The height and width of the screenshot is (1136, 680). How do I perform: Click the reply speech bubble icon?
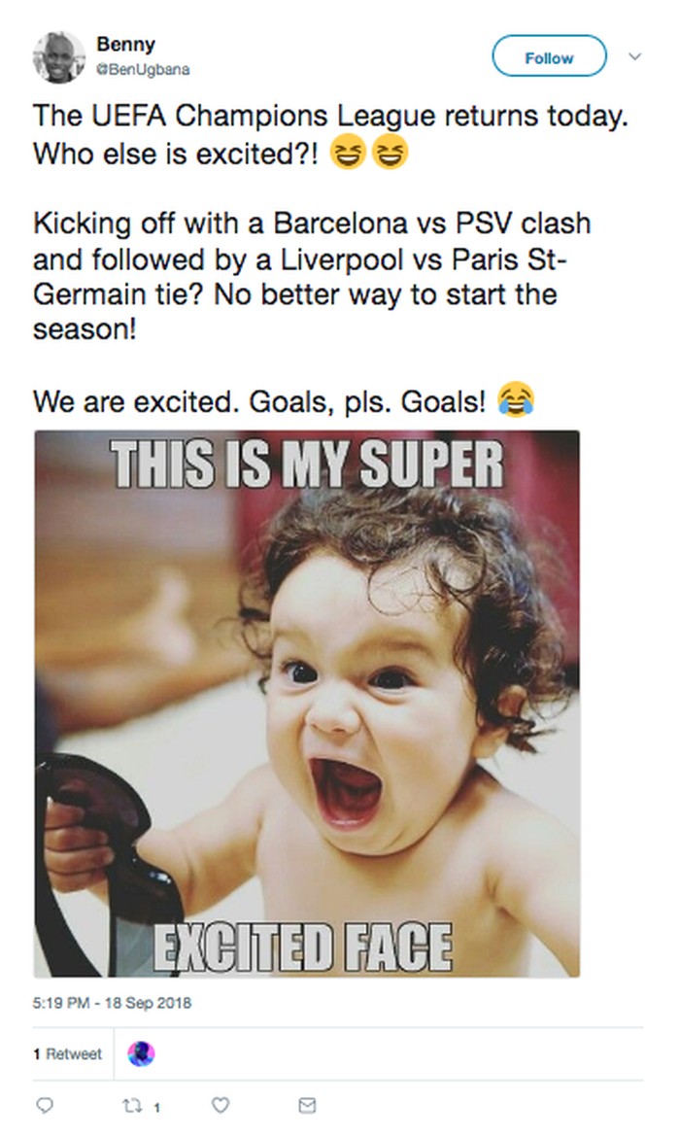[44, 1105]
